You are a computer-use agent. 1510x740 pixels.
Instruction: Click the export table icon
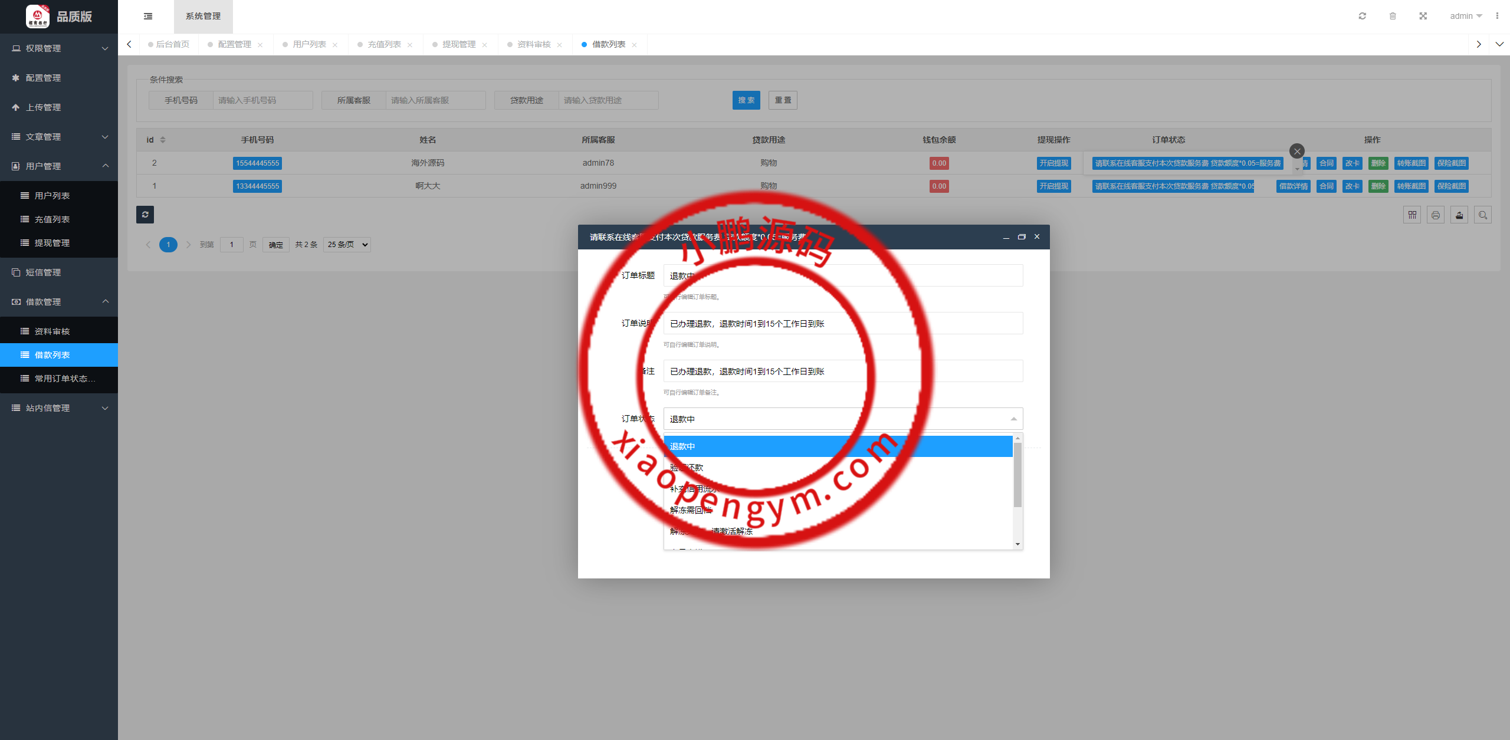click(1459, 215)
